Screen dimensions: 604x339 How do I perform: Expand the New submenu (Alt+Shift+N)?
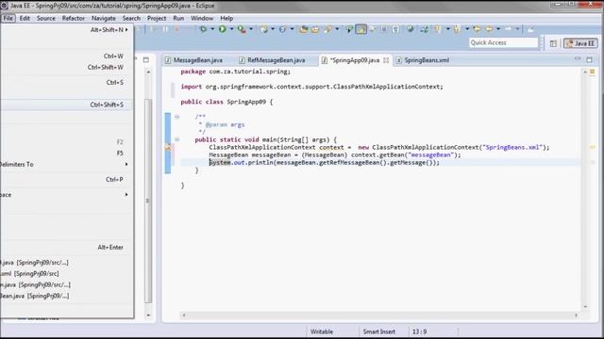67,29
